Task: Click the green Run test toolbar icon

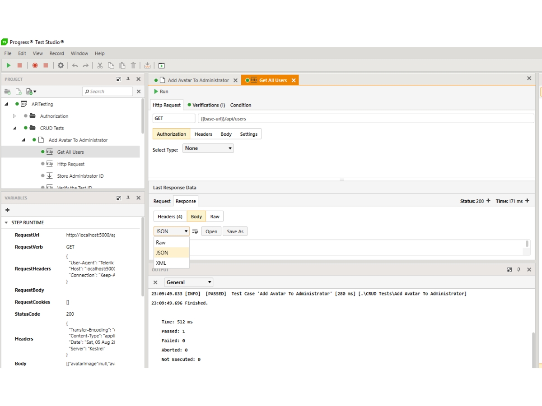Action: click(x=9, y=65)
